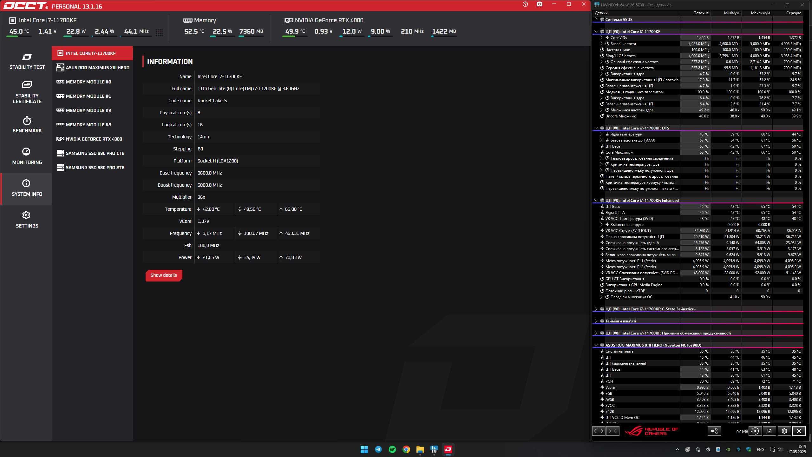
Task: Go to the Benchmark section
Action: [27, 125]
